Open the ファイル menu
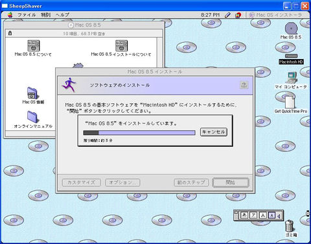The height and width of the screenshot is (244, 311). pyautogui.click(x=27, y=15)
